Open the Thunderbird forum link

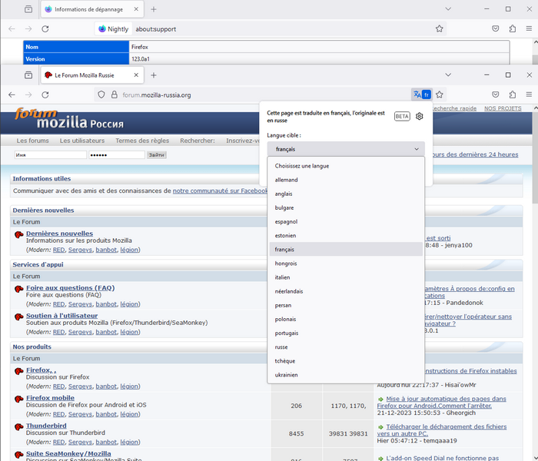point(46,426)
